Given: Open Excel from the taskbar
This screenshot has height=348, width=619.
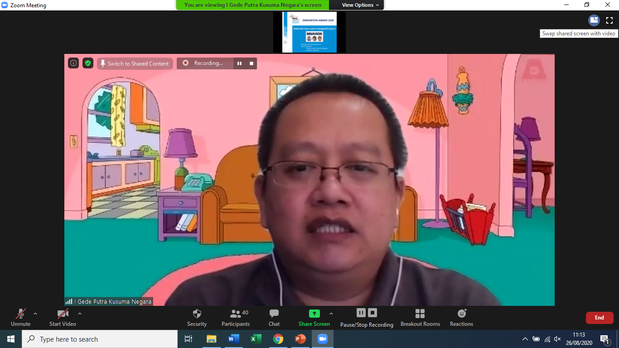Looking at the screenshot, I should click(256, 339).
